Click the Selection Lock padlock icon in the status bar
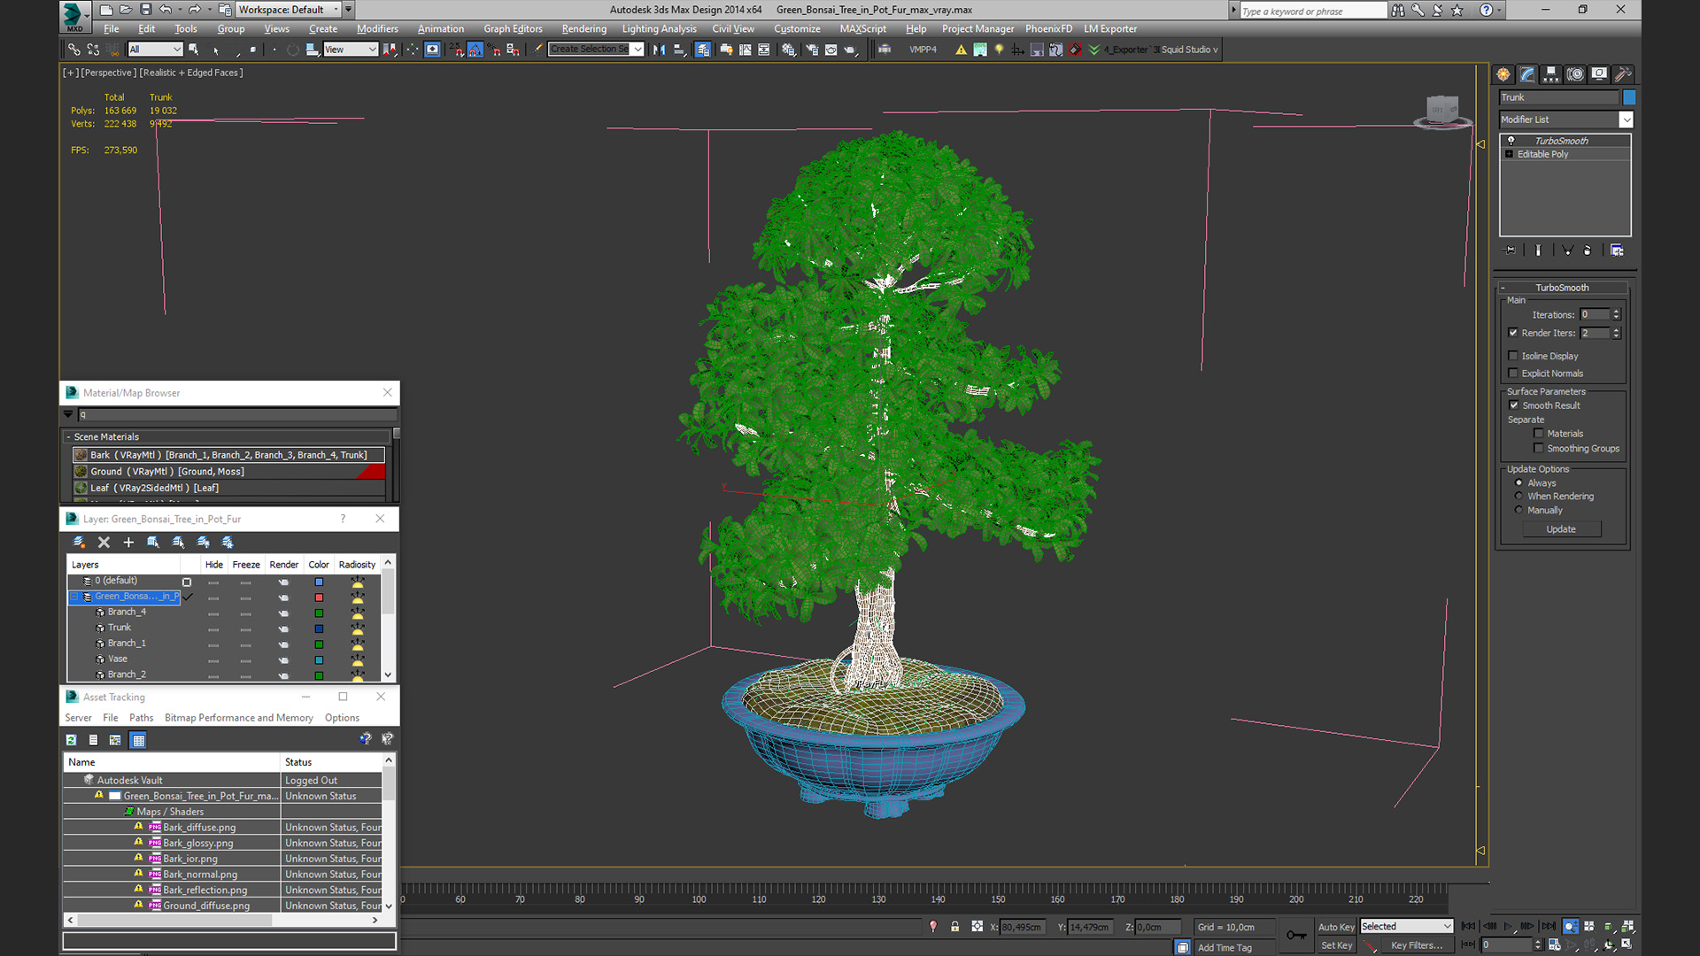The image size is (1700, 956). [955, 926]
